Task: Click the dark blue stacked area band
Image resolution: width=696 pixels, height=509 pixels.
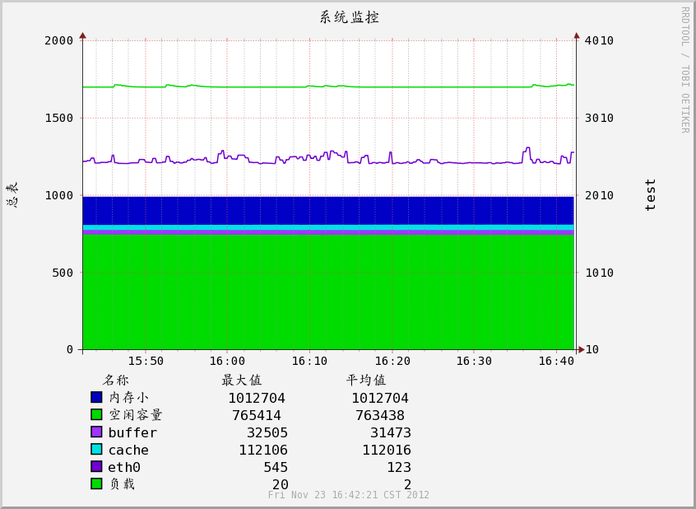Action: point(328,211)
